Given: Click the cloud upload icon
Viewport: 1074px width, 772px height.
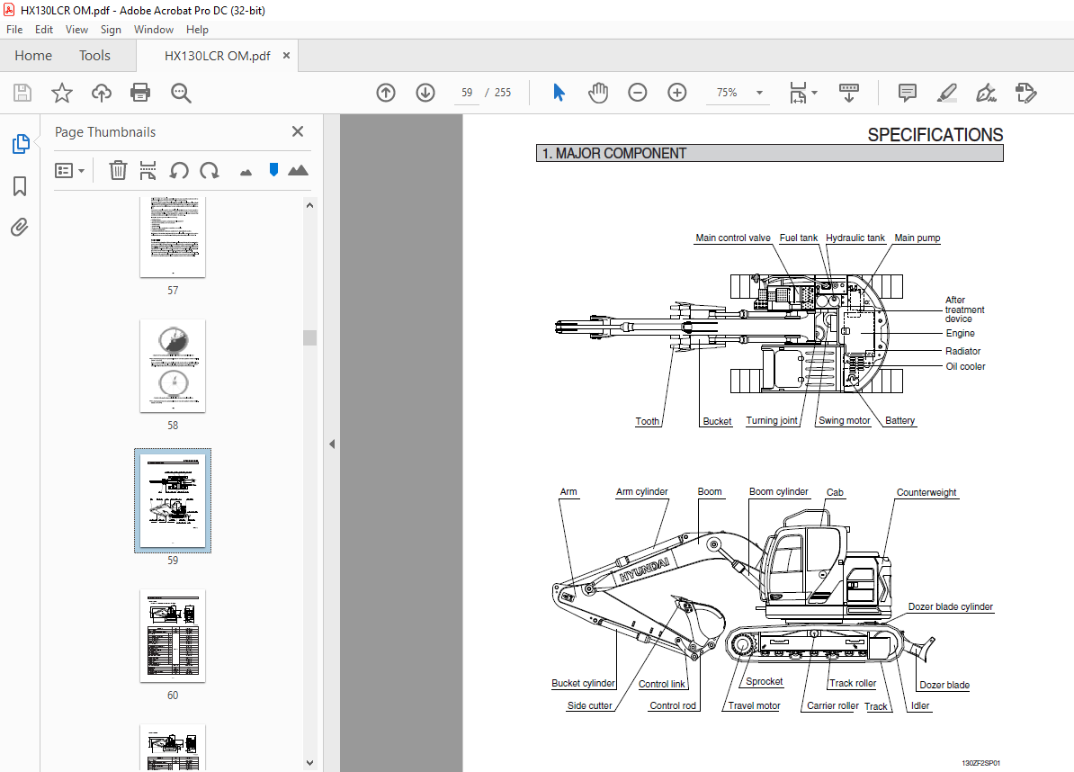Looking at the screenshot, I should 102,93.
